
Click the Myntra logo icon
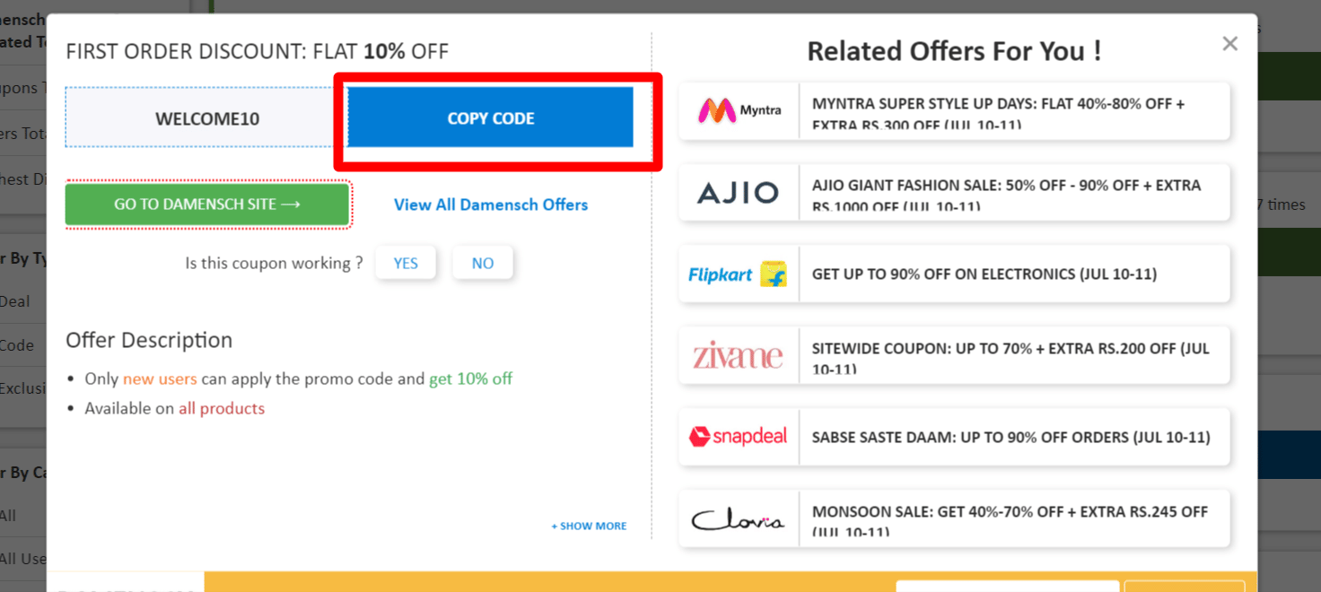[x=739, y=110]
